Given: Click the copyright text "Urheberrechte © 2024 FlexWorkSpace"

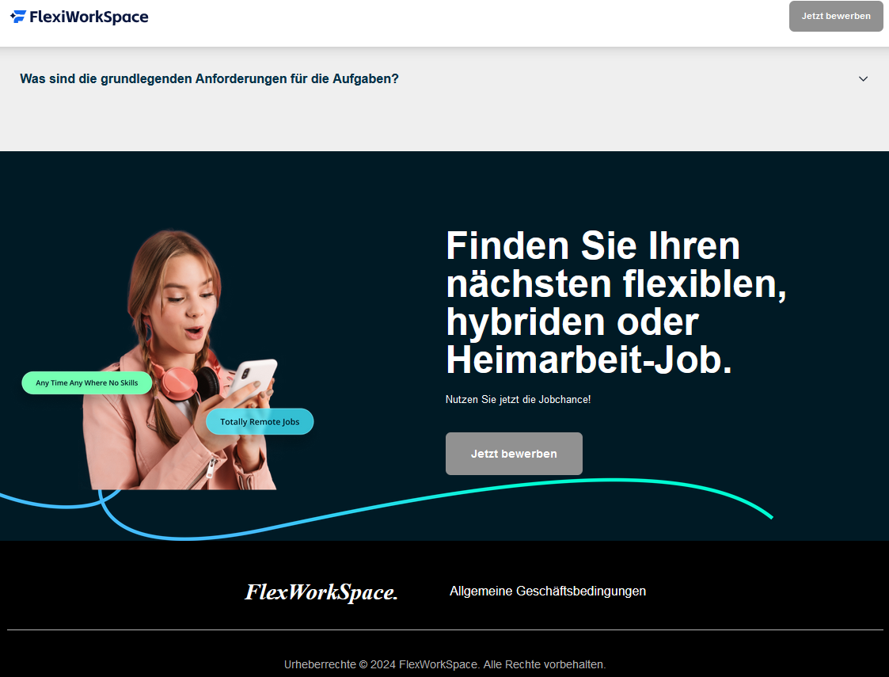Looking at the screenshot, I should point(382,664).
